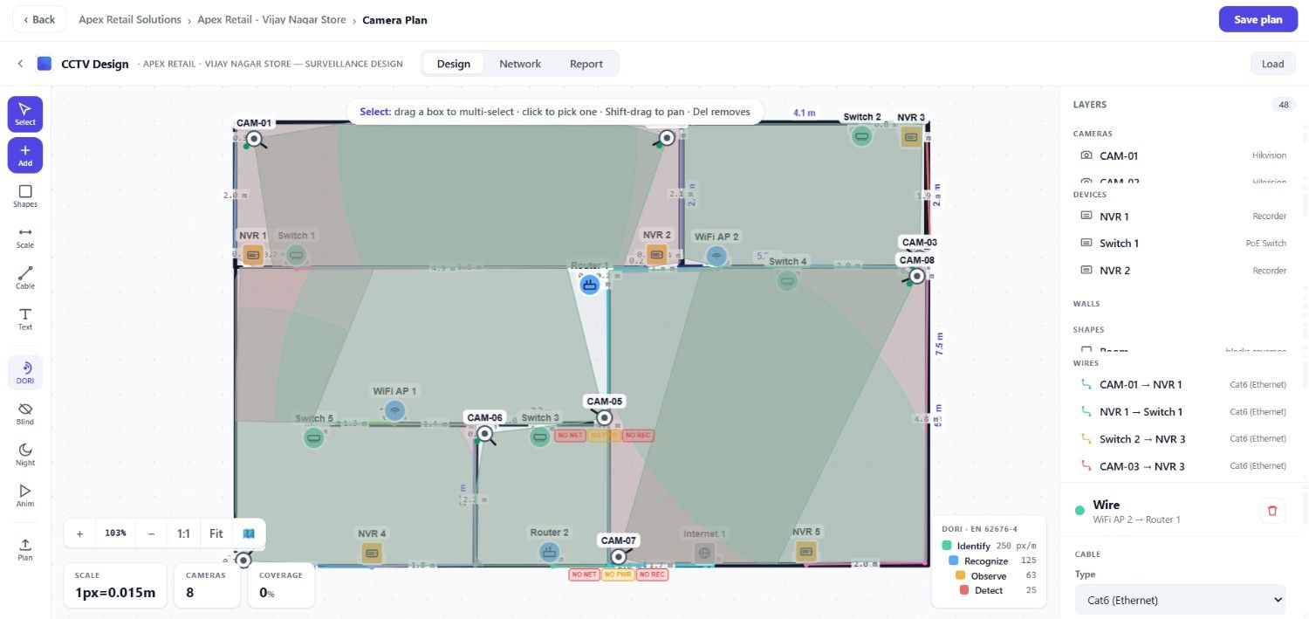
Task: Select CAM-01 → NVR 1 wire in layers
Action: (1182, 384)
